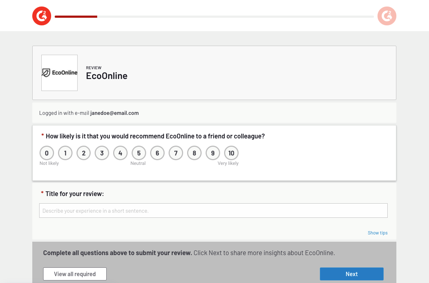The width and height of the screenshot is (429, 283).
Task: Select rating 9 on recommendation scale
Action: (x=213, y=153)
